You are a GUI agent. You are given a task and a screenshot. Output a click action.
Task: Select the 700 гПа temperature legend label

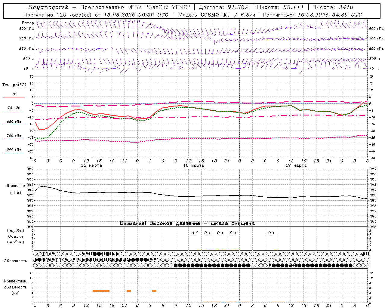[14, 136]
